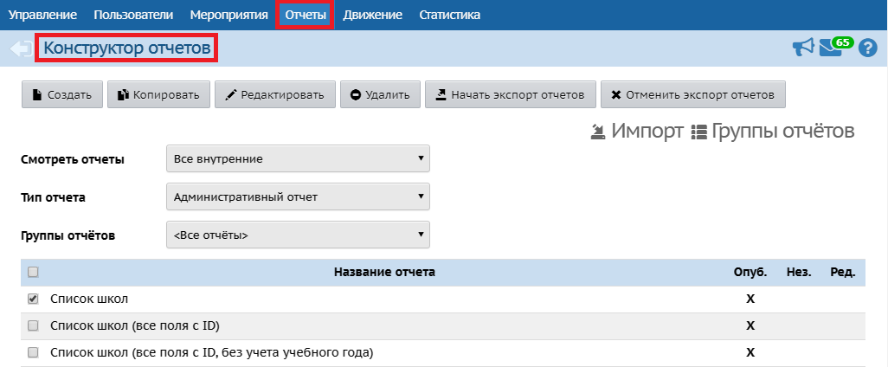Uncheck the Список школ checkbox

(x=34, y=299)
